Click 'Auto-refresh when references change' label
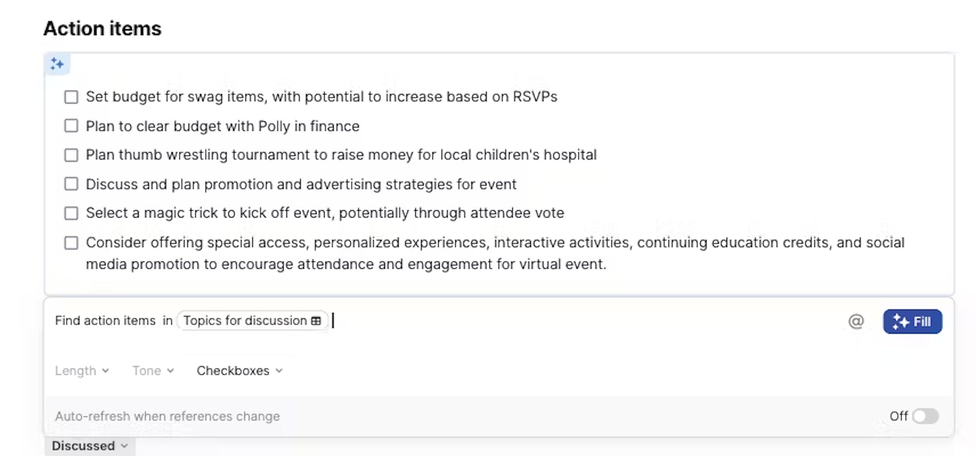This screenshot has height=456, width=976. (167, 416)
